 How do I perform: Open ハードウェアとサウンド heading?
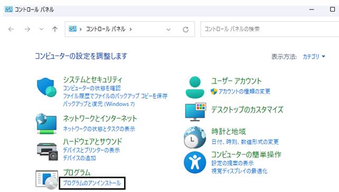pyautogui.click(x=92, y=142)
